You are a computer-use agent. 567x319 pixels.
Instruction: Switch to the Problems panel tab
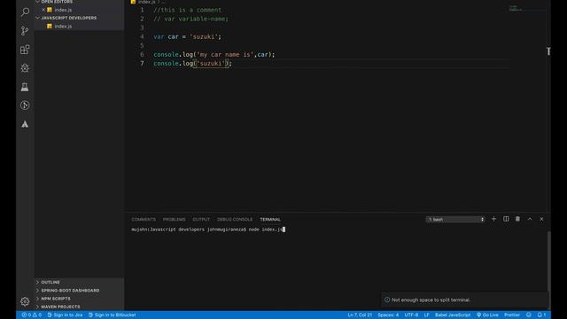pyautogui.click(x=174, y=220)
